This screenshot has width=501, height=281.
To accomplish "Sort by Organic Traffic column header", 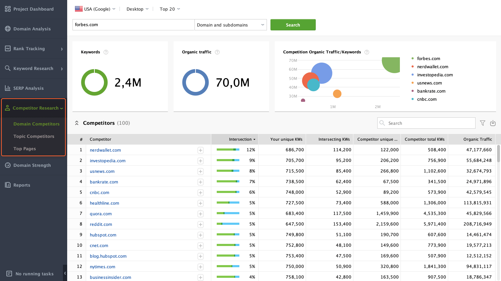I will click(472, 139).
